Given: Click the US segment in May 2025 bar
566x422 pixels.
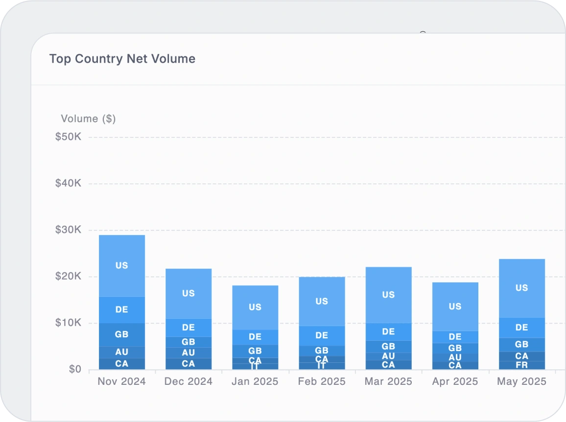Looking at the screenshot, I should (521, 288).
